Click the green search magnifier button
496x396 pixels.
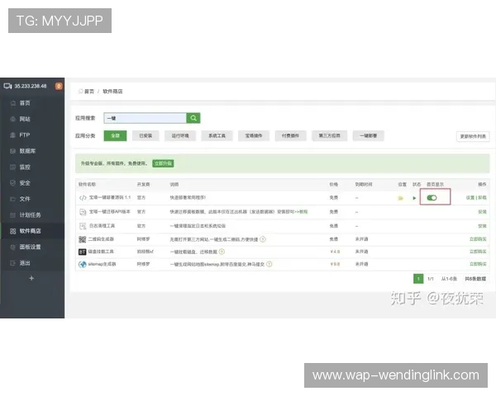[193, 118]
